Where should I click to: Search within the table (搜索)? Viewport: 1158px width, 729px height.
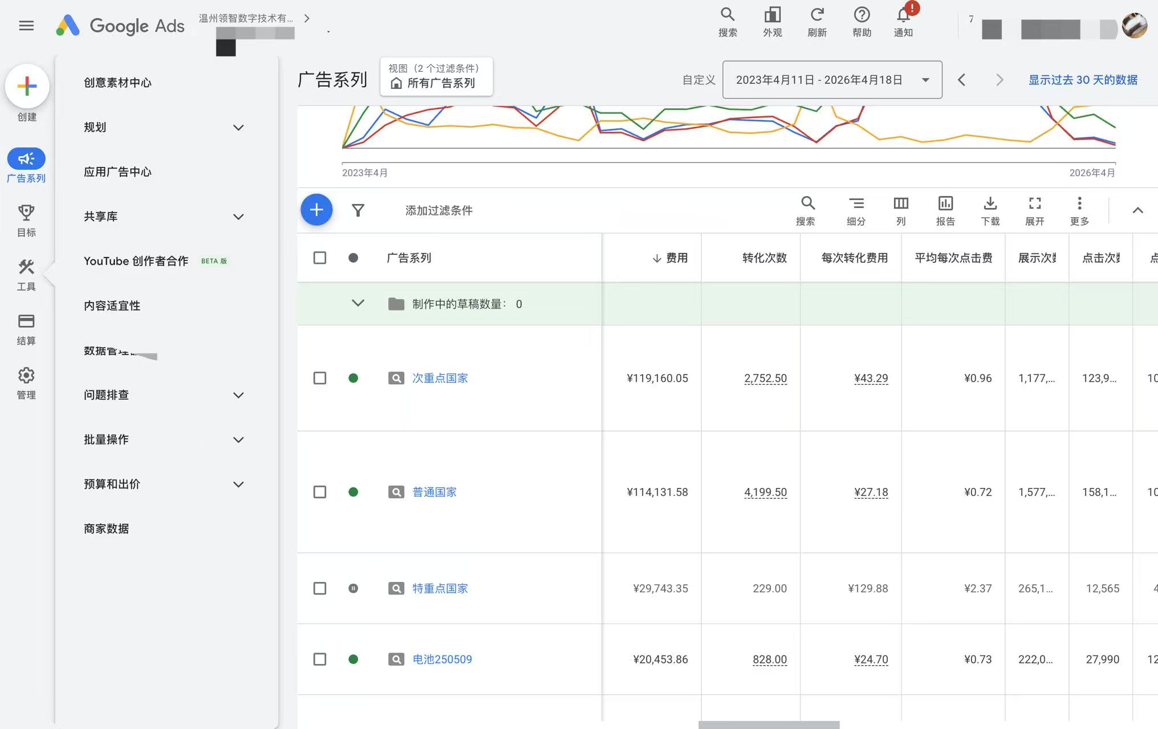coord(806,211)
